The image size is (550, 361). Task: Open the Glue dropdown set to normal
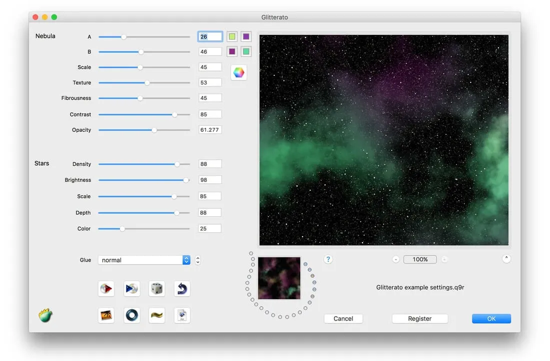144,260
